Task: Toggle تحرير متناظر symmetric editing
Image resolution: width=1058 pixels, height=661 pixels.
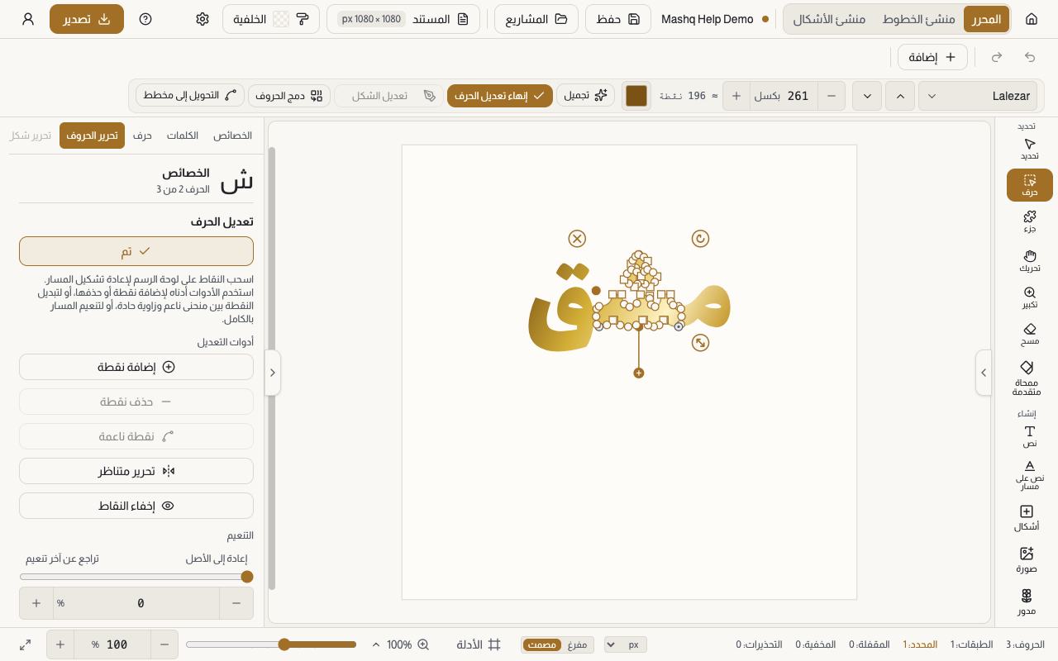Action: point(136,471)
